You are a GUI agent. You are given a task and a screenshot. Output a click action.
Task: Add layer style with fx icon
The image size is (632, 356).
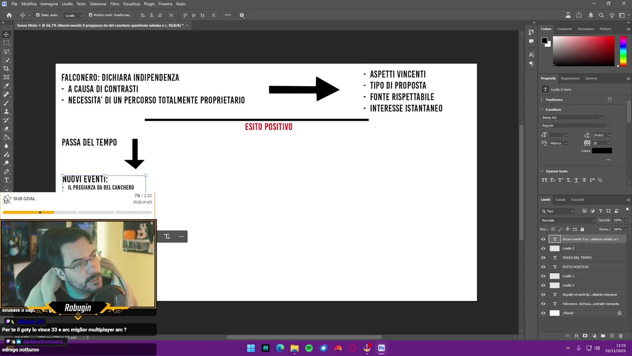tap(576, 336)
